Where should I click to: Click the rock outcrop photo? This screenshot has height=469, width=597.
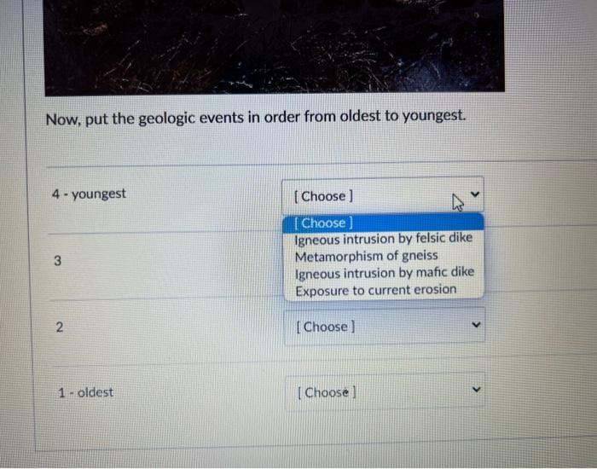pos(274,46)
